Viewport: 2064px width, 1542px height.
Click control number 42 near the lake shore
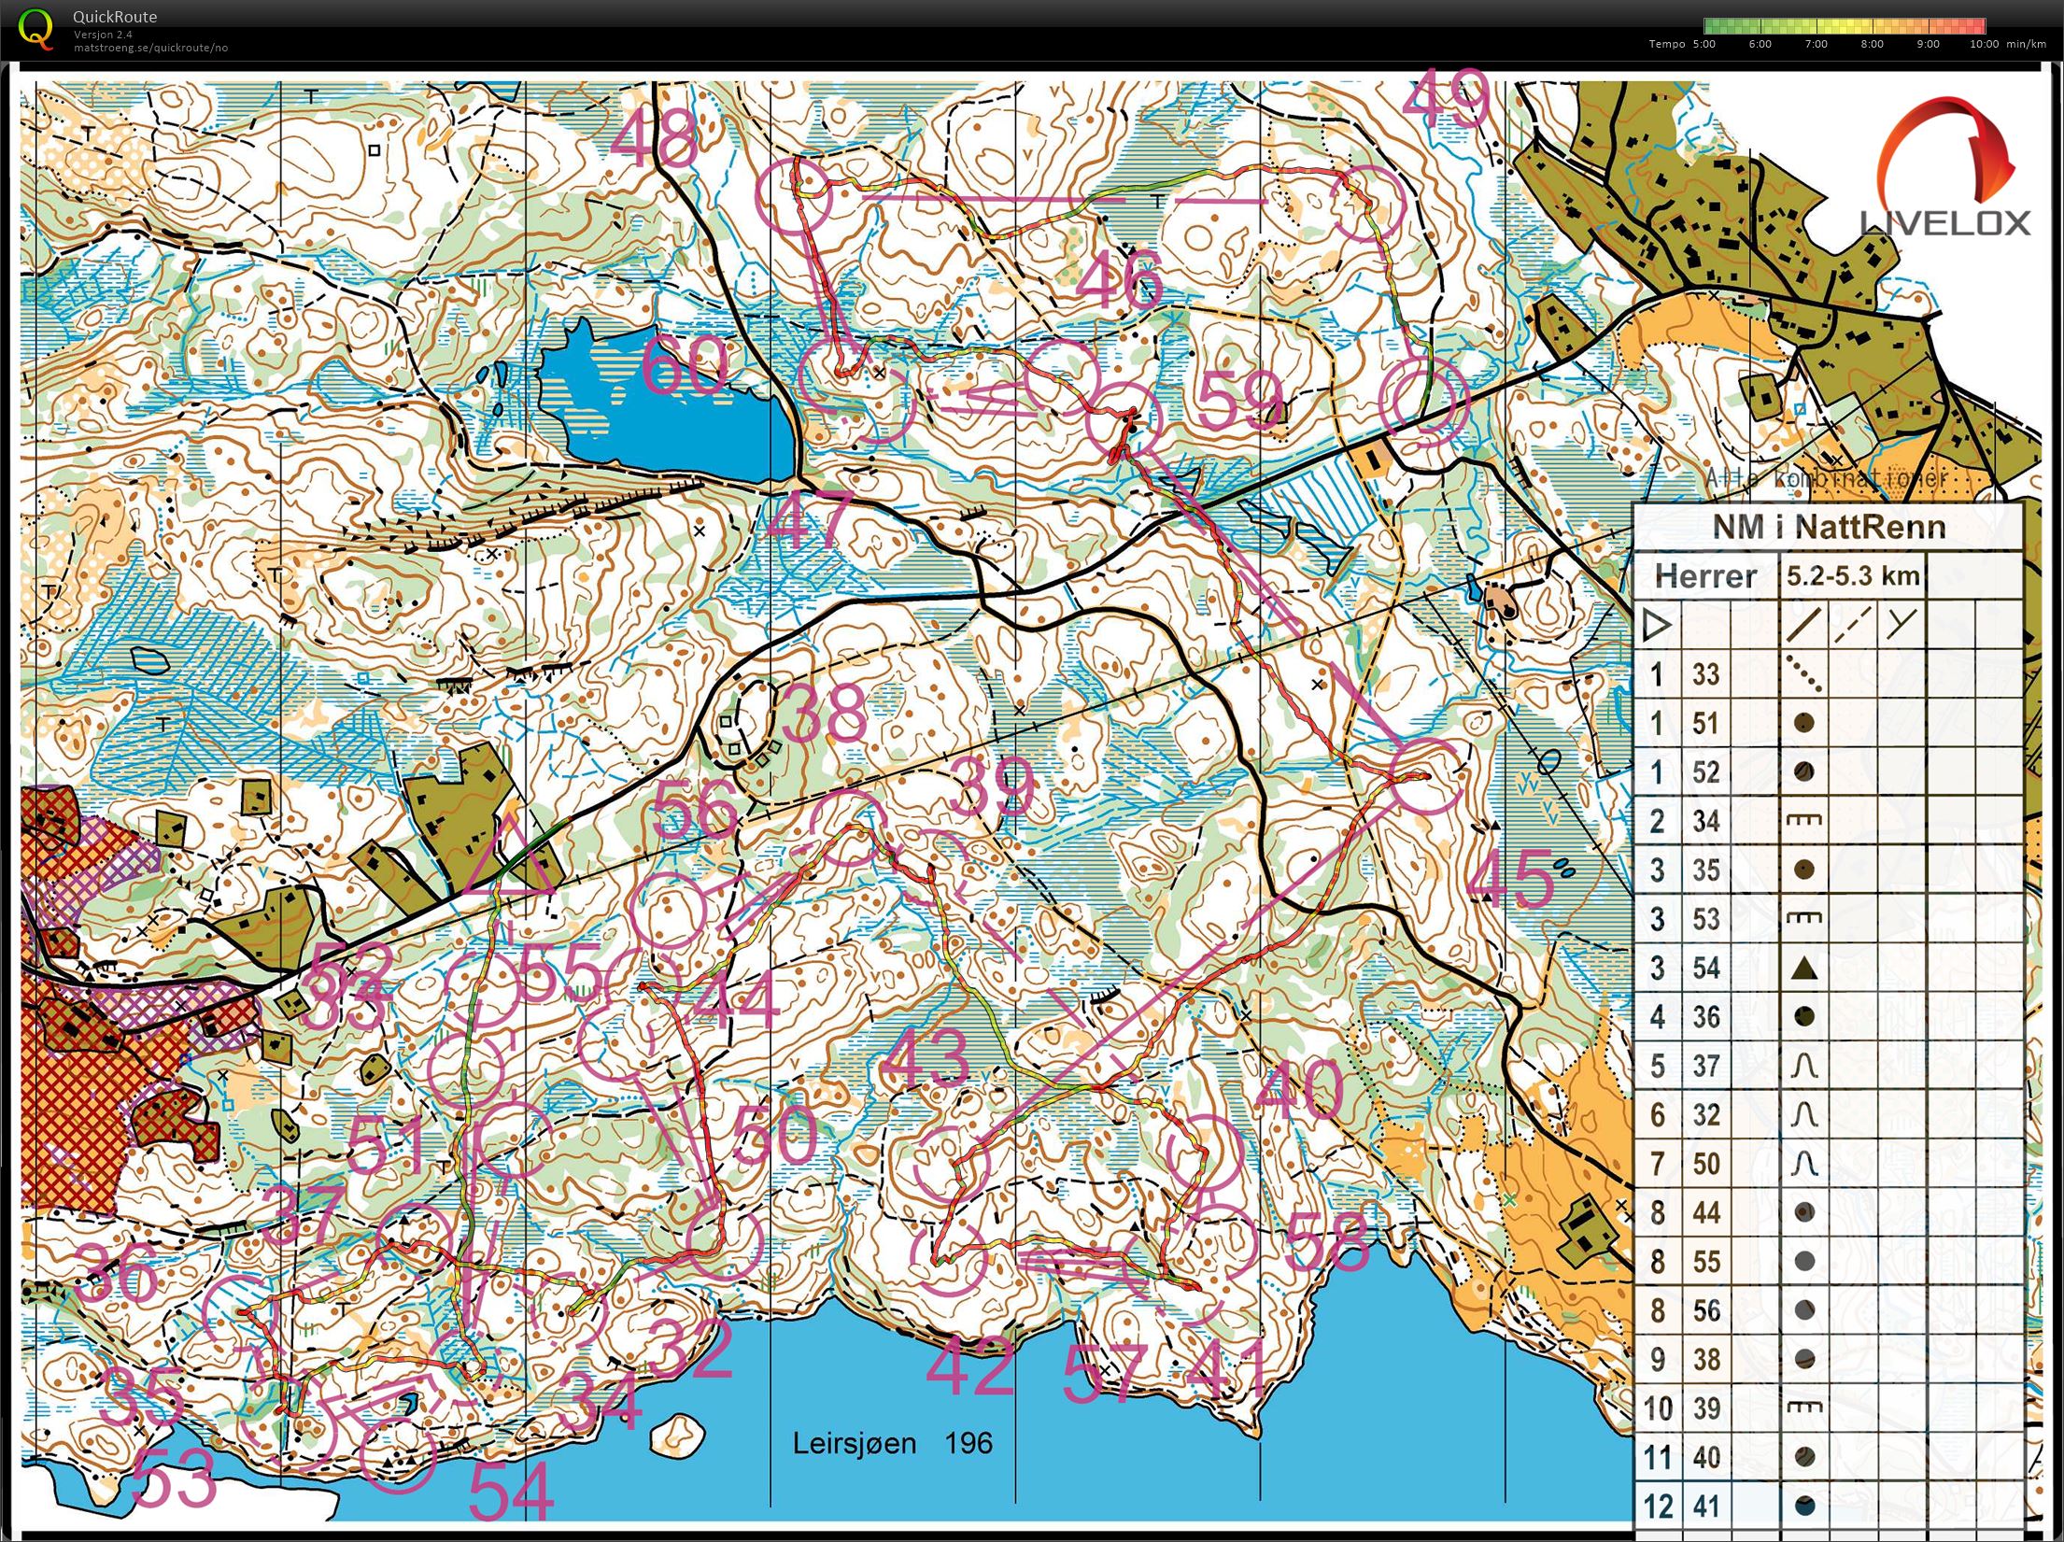(970, 1365)
